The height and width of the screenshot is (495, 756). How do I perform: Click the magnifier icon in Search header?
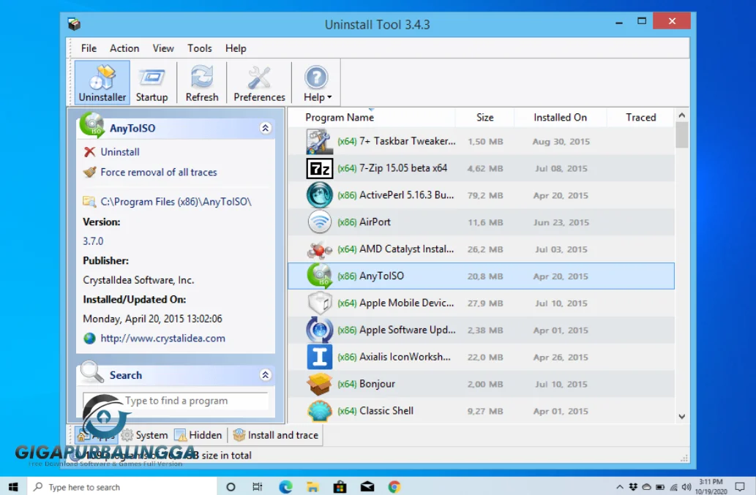pyautogui.click(x=91, y=372)
